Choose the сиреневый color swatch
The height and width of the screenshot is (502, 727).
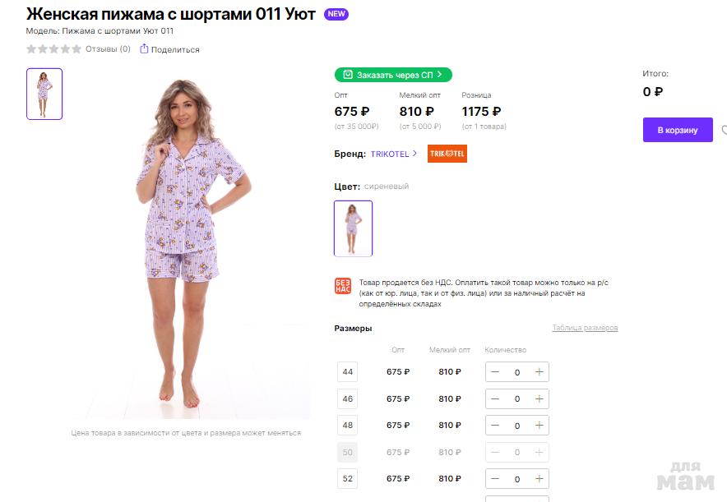coord(354,228)
